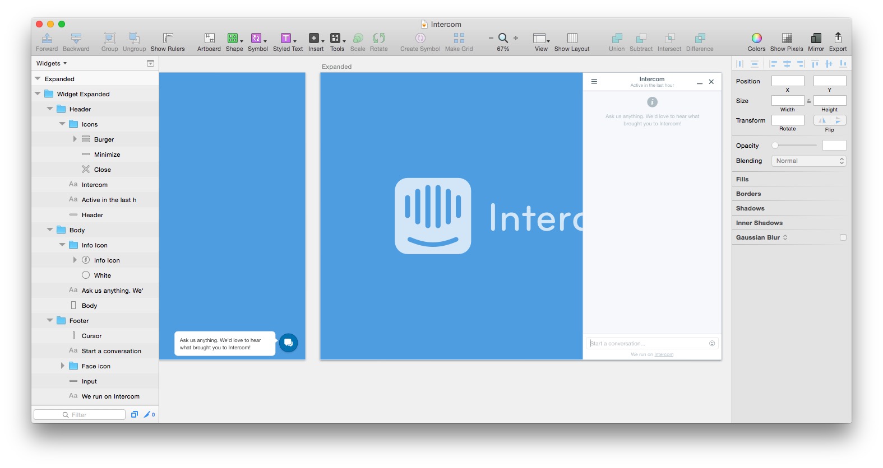Viewport: 883px width, 468px height.
Task: Click the Rotate input field
Action: [x=788, y=120]
